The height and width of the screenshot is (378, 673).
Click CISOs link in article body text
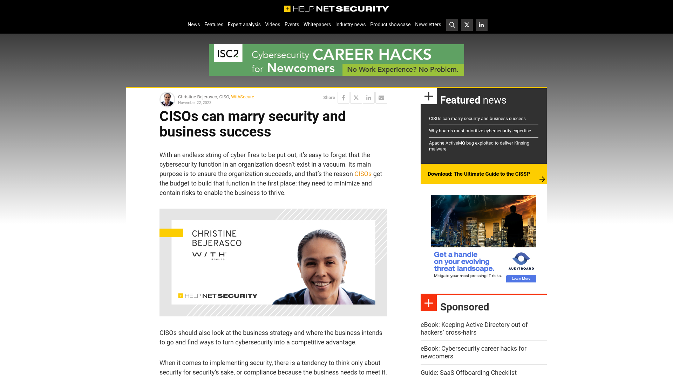click(x=363, y=174)
